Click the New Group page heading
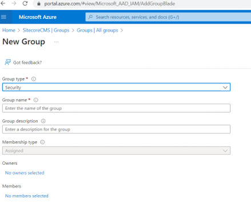Viewport: 251px width, 209px height. click(23, 42)
